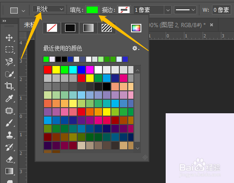Viewport: 234px width, 183px height.
Task: Choose the white swatch in top row
Action: 98,70
